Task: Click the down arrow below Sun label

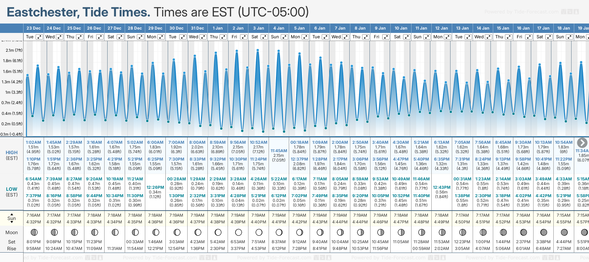Action: [x=12, y=223]
